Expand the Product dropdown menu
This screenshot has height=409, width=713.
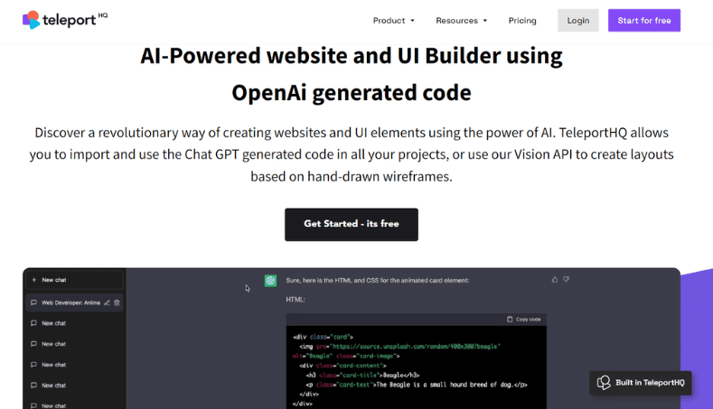point(394,21)
